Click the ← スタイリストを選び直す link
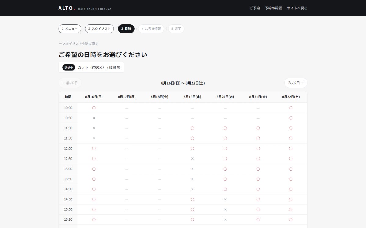Image resolution: width=366 pixels, height=228 pixels. (78, 44)
